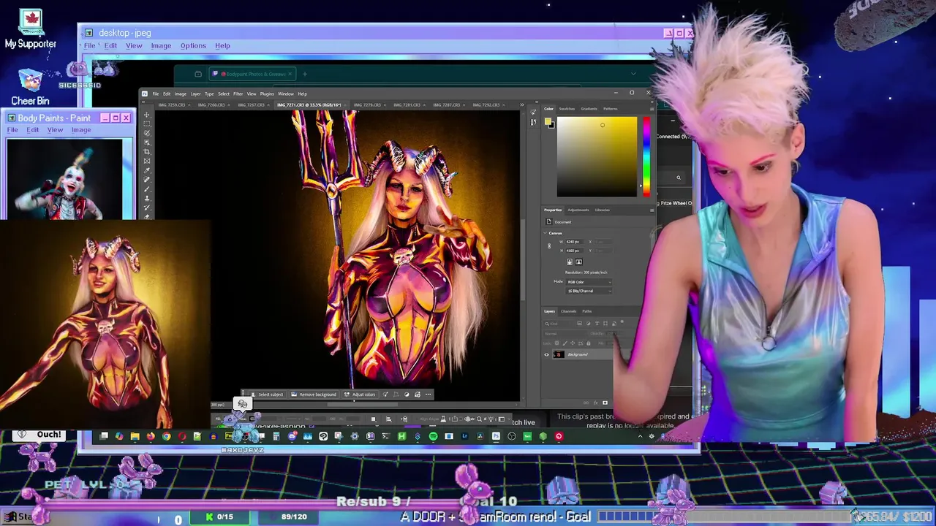
Task: Toggle lock transparent pixels in Layers panel
Action: [x=557, y=343]
